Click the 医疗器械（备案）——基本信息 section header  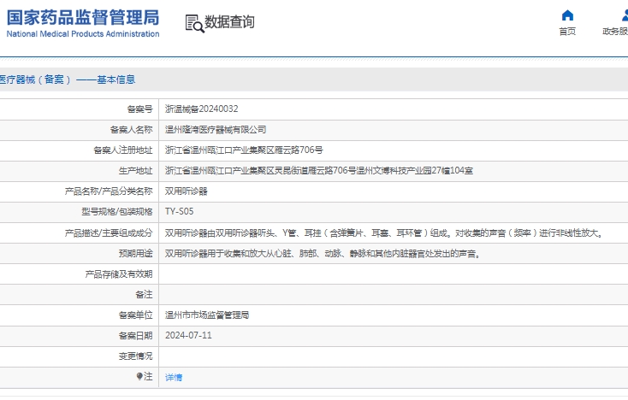(x=68, y=79)
